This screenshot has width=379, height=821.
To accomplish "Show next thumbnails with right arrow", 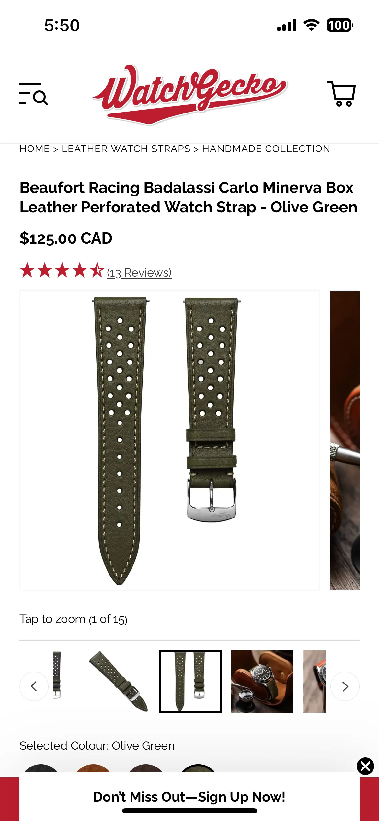I will [x=345, y=686].
